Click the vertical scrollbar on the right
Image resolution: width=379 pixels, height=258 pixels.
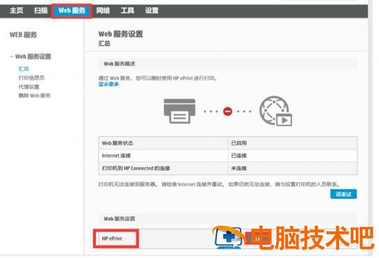click(371, 128)
